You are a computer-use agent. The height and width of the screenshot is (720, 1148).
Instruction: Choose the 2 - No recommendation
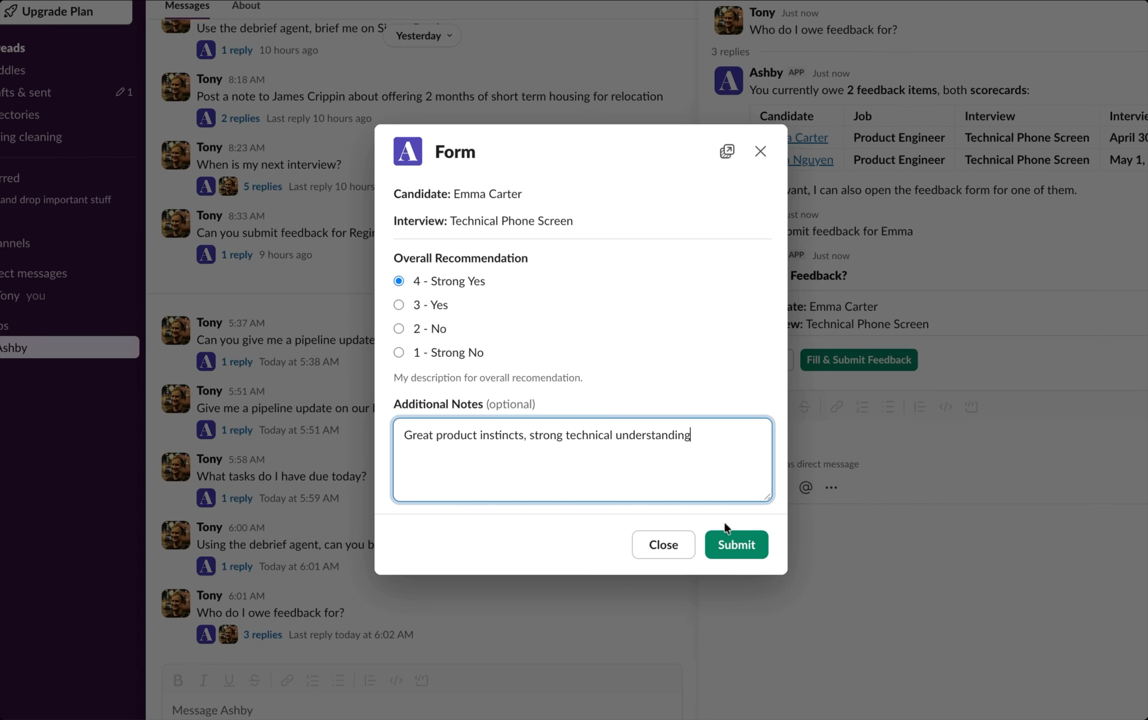(399, 329)
